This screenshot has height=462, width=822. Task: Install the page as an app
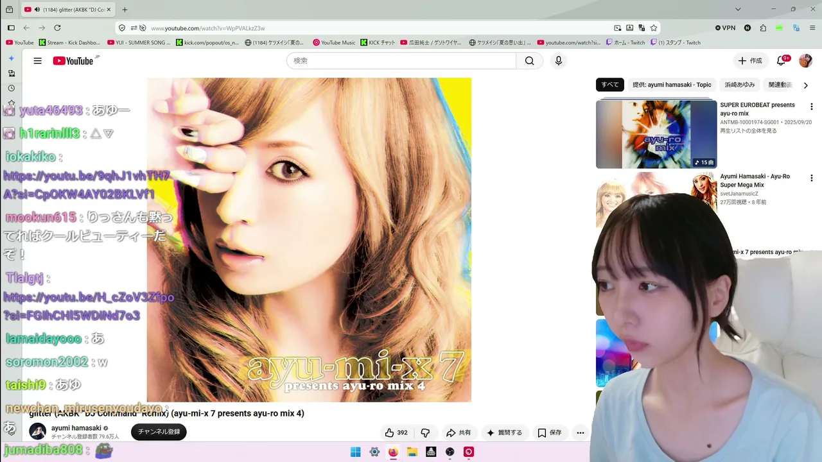(x=629, y=28)
